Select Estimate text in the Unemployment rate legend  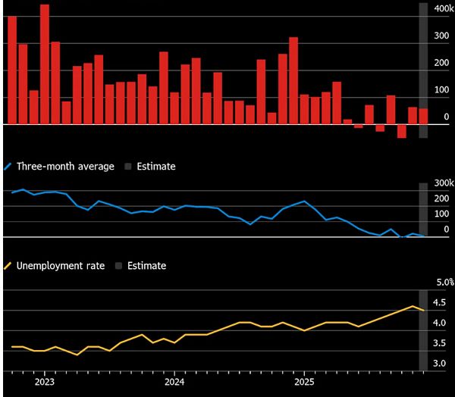click(x=146, y=266)
